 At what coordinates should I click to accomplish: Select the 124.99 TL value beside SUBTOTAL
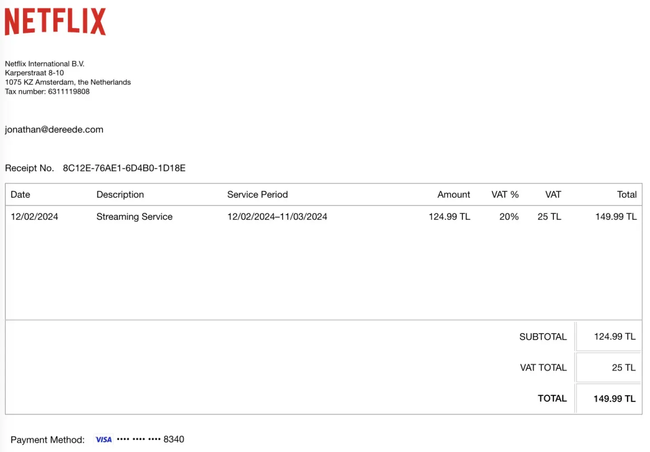click(615, 337)
